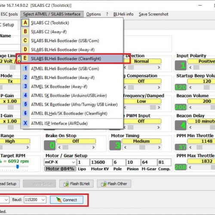
Task: Increase Motor Timing with right arrow
Action: 159,147
